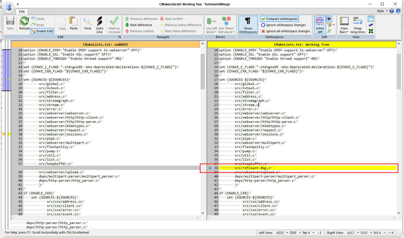Click the right pane vertical scrollbar thumb
This screenshot has height=238, width=404.
[x=399, y=71]
